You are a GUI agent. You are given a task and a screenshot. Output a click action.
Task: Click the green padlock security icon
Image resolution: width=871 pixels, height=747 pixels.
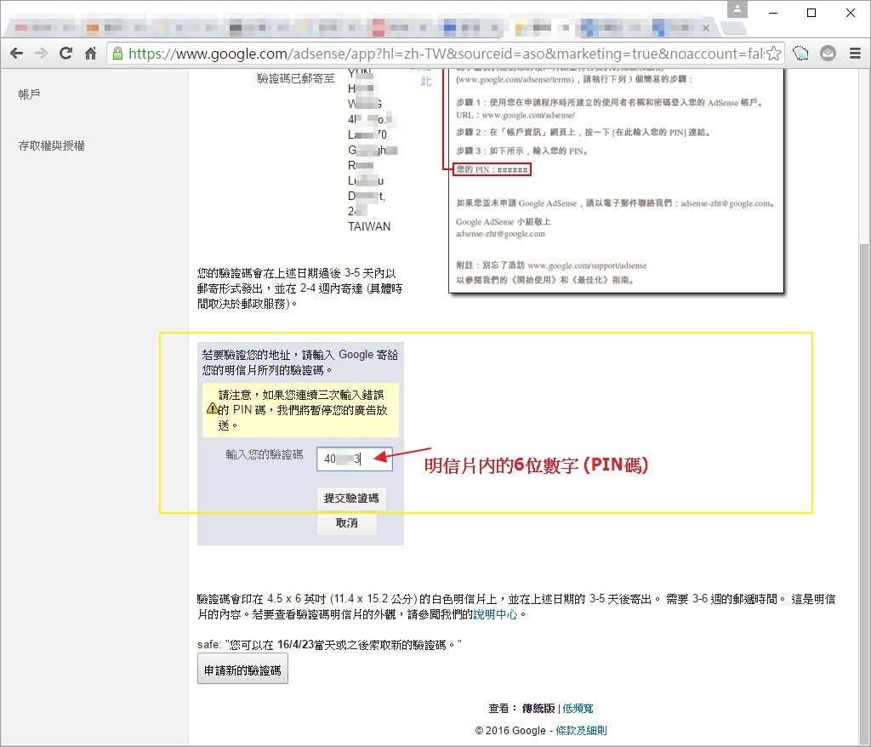[x=117, y=54]
